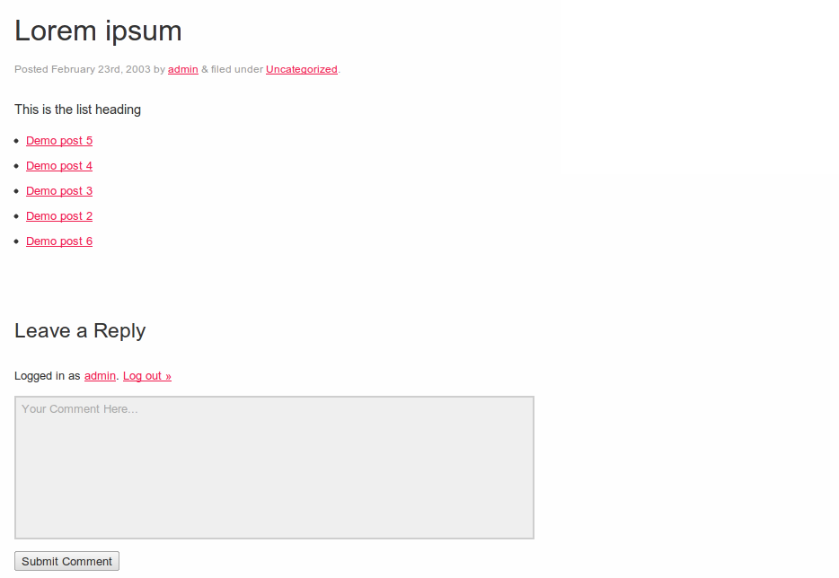Click the '& filed under' text

point(232,69)
